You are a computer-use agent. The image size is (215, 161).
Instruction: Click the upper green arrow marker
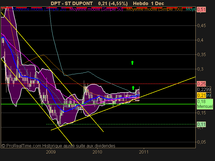[132, 63]
